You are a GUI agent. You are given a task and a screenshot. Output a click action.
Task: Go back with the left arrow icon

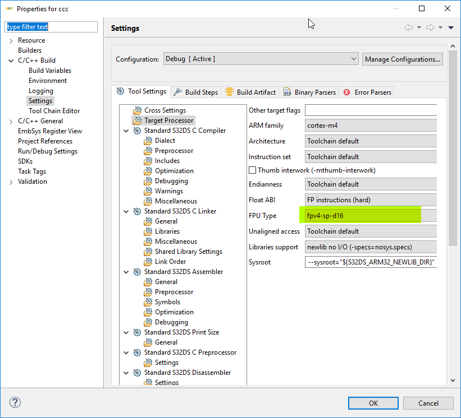coord(409,27)
